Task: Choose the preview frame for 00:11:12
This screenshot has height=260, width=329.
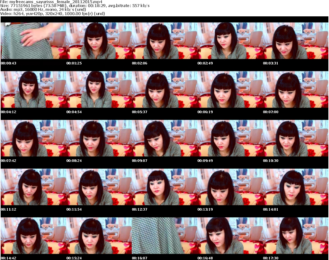Action: (x=33, y=187)
